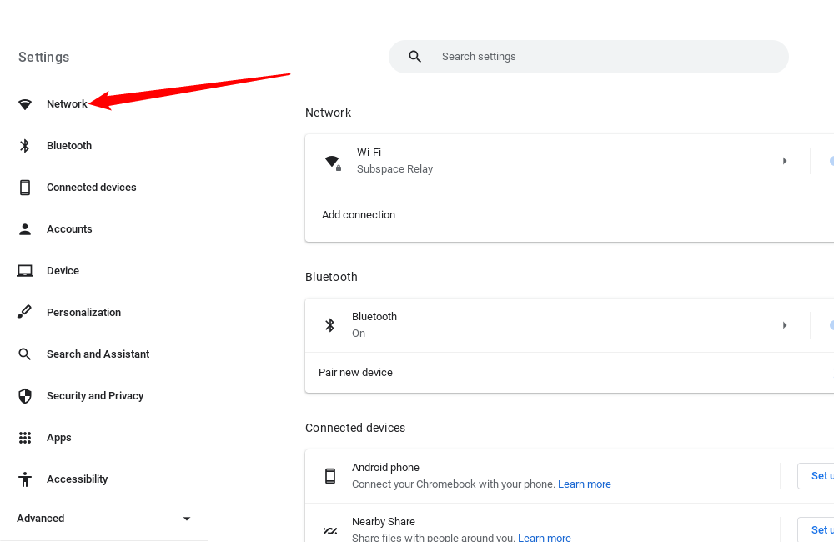The height and width of the screenshot is (542, 834).
Task: Open Personalization via the brush icon
Action: [24, 312]
